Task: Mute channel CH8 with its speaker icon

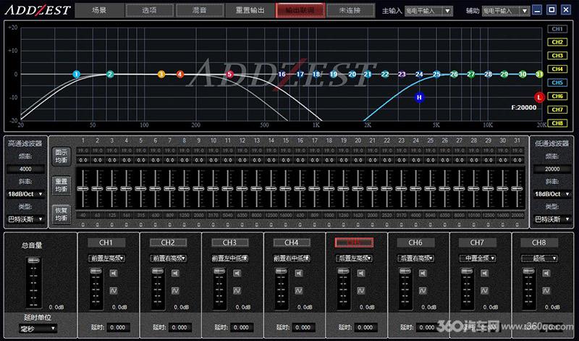Action: [x=546, y=274]
